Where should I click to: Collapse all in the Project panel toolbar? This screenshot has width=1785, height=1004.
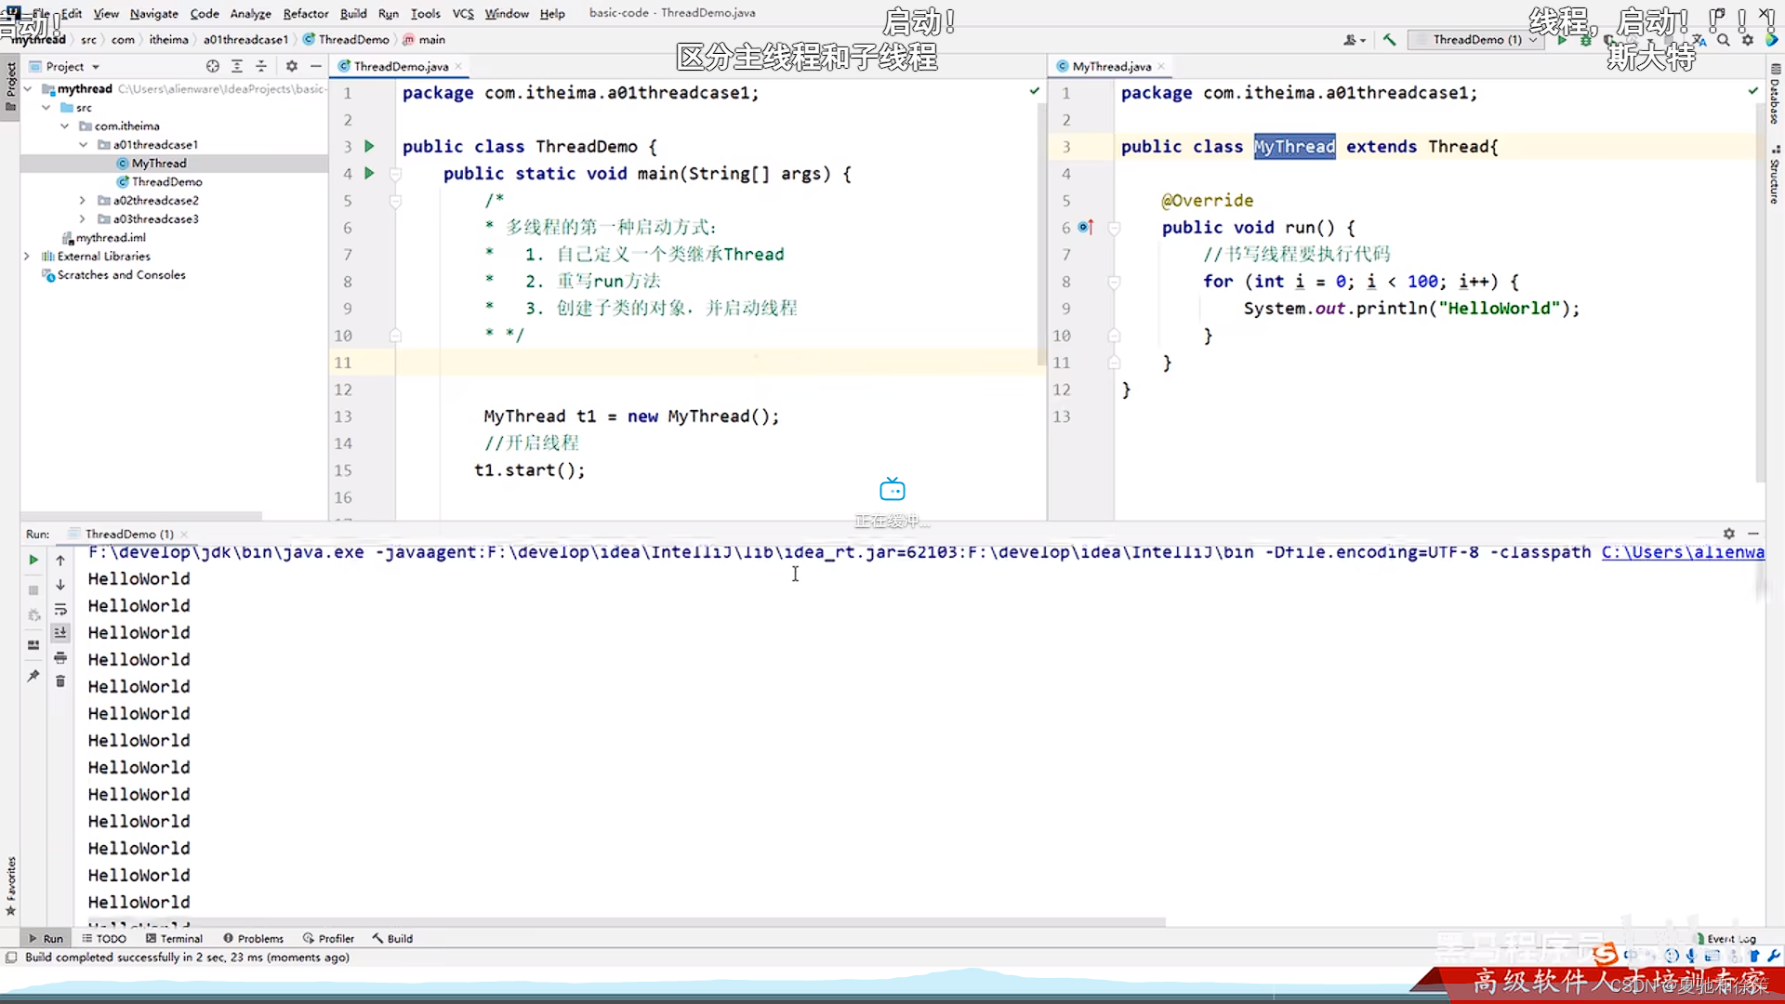[261, 66]
